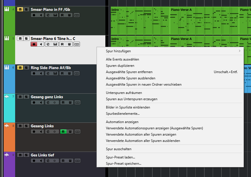Click monitor speaker icon on Ring Side-Piano track

click(41, 73)
